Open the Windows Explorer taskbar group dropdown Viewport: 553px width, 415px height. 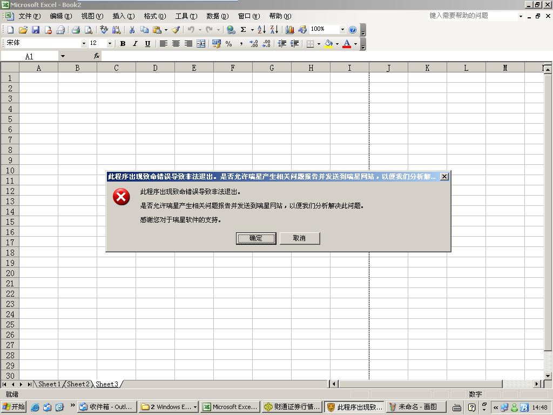tap(195, 407)
